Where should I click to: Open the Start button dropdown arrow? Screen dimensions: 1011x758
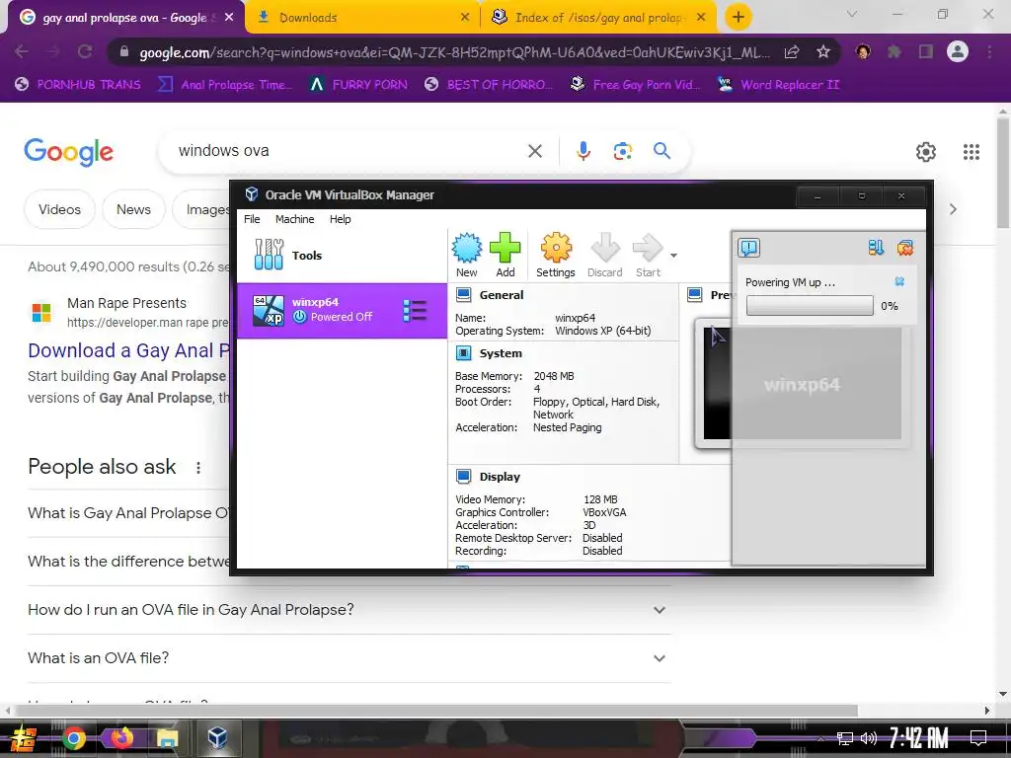coord(673,256)
